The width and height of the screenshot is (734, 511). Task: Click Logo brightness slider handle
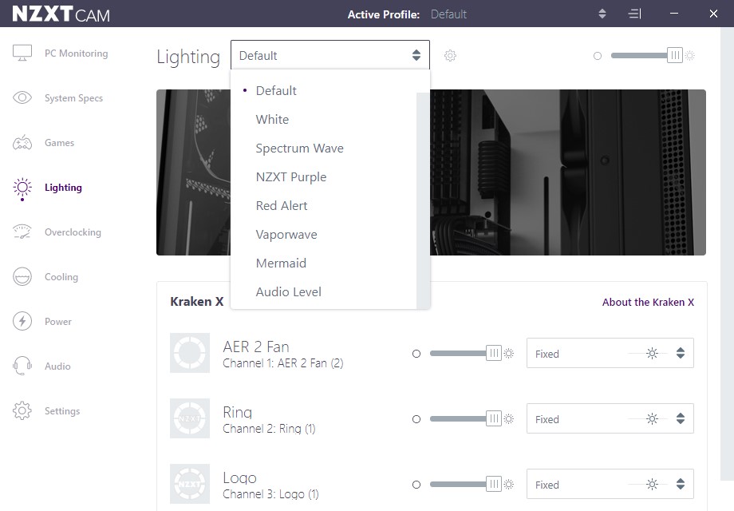493,485
